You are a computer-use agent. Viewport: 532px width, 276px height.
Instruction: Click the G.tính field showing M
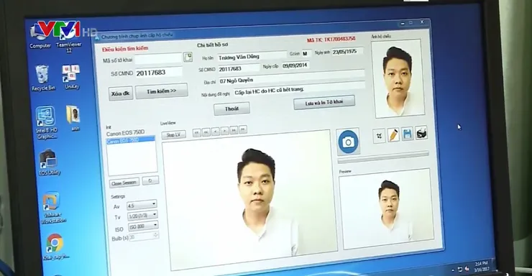306,54
